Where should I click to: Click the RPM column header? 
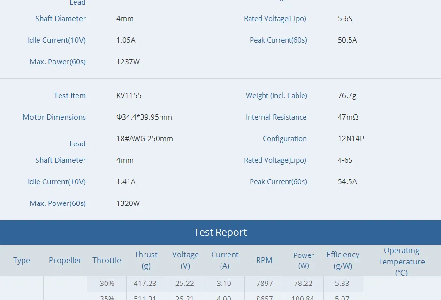click(264, 260)
